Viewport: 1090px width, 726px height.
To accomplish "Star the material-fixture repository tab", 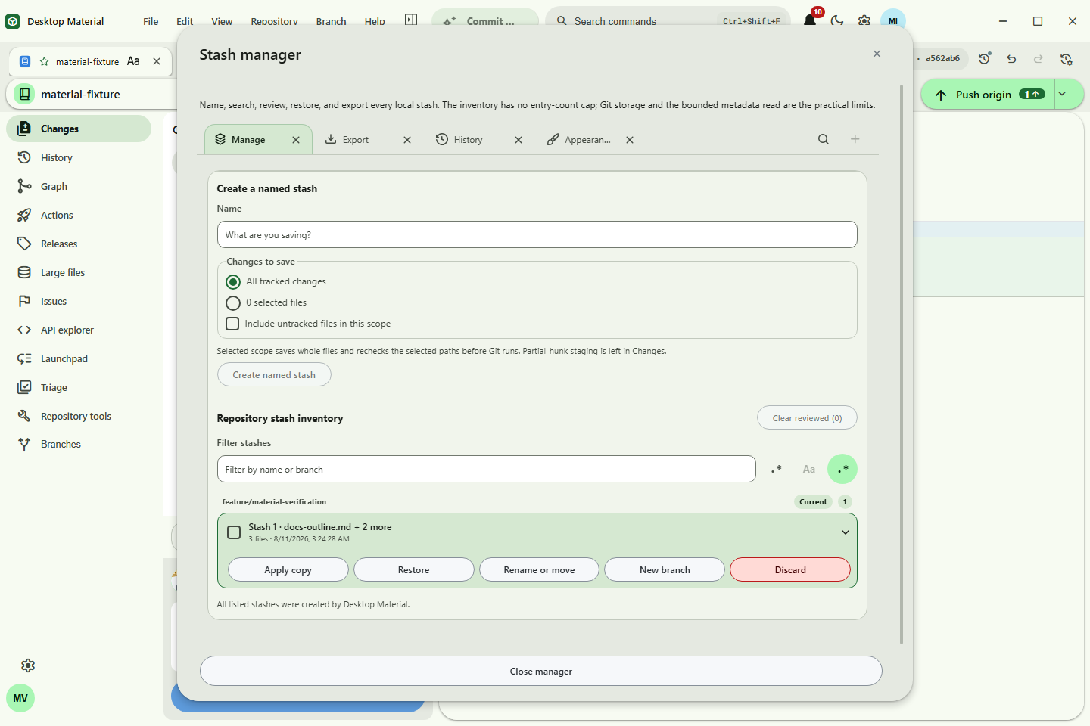I will pos(45,61).
